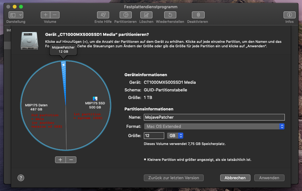
Task: Click the partition Name text field
Action: click(214, 117)
